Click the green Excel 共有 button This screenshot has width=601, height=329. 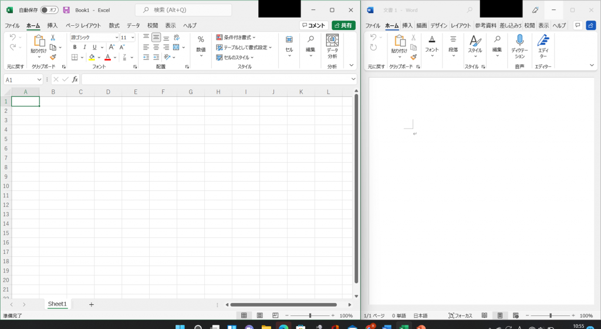pos(343,25)
